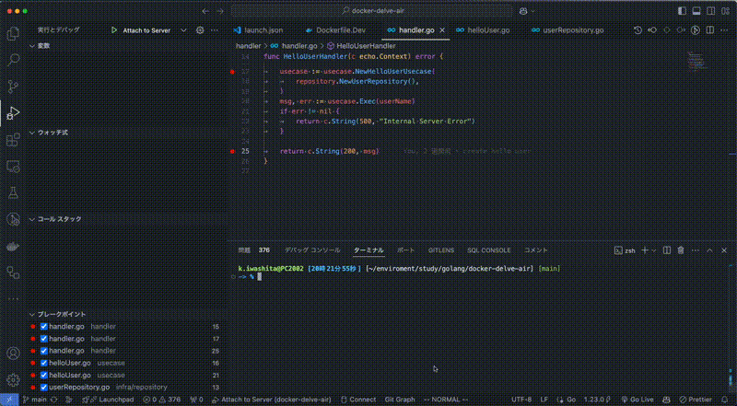Click Go Live in the status bar
Image resolution: width=737 pixels, height=406 pixels.
point(638,400)
